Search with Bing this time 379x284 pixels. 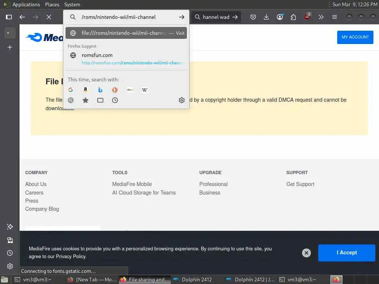100,90
